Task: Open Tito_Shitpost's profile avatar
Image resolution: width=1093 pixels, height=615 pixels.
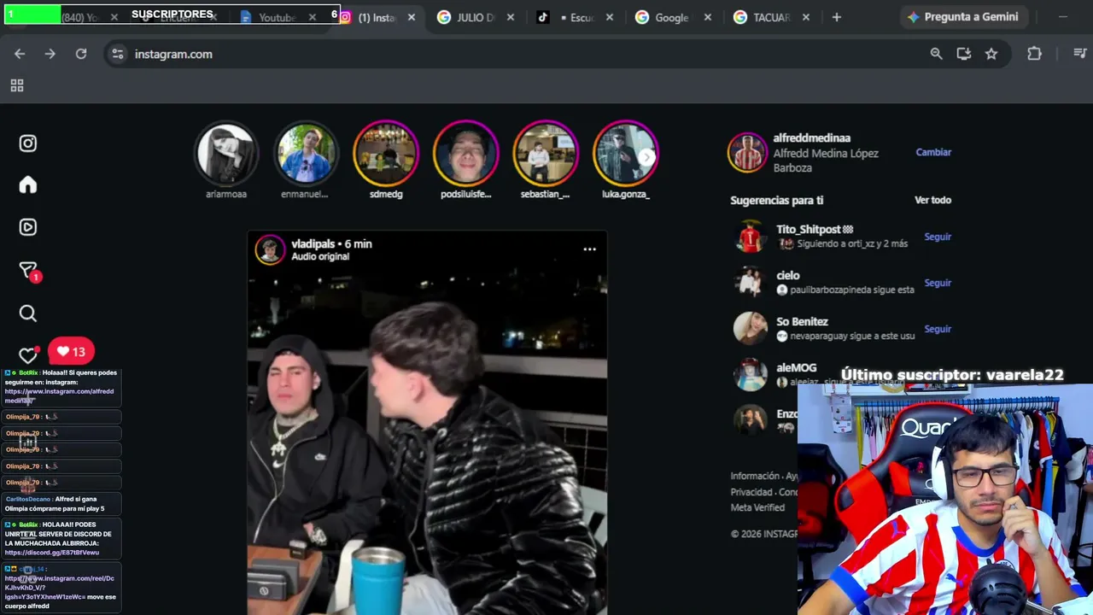Action: click(751, 237)
